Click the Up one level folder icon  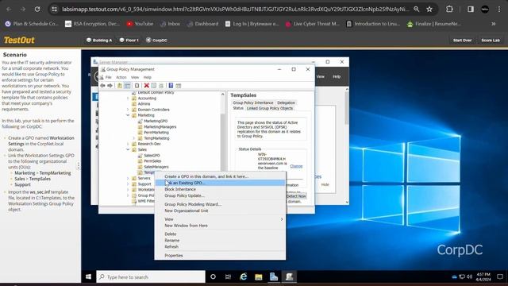(x=120, y=86)
